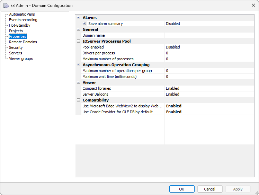
Task: Select the Drivers per process label
Action: click(99, 53)
